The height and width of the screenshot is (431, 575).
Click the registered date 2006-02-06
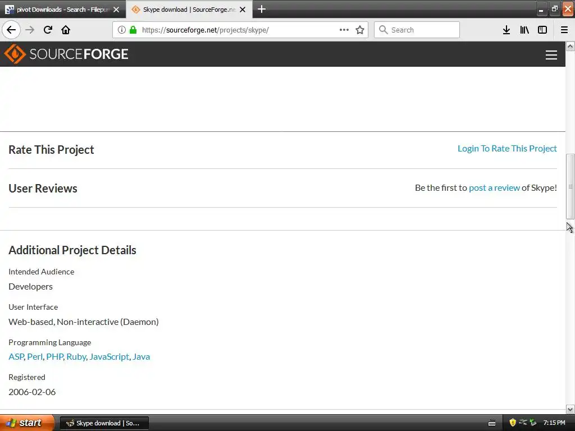(32, 392)
